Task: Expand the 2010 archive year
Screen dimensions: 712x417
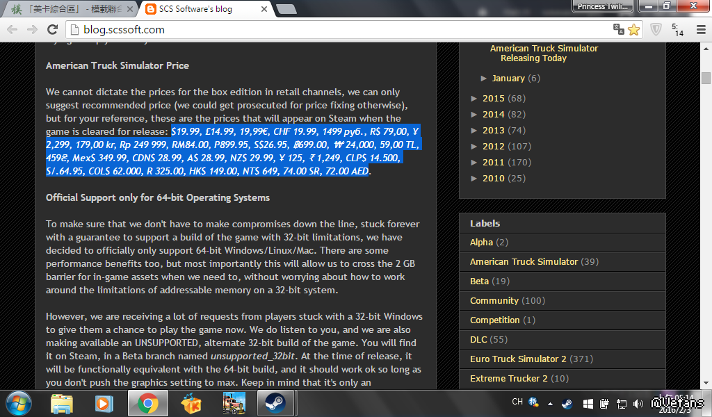Action: 475,179
